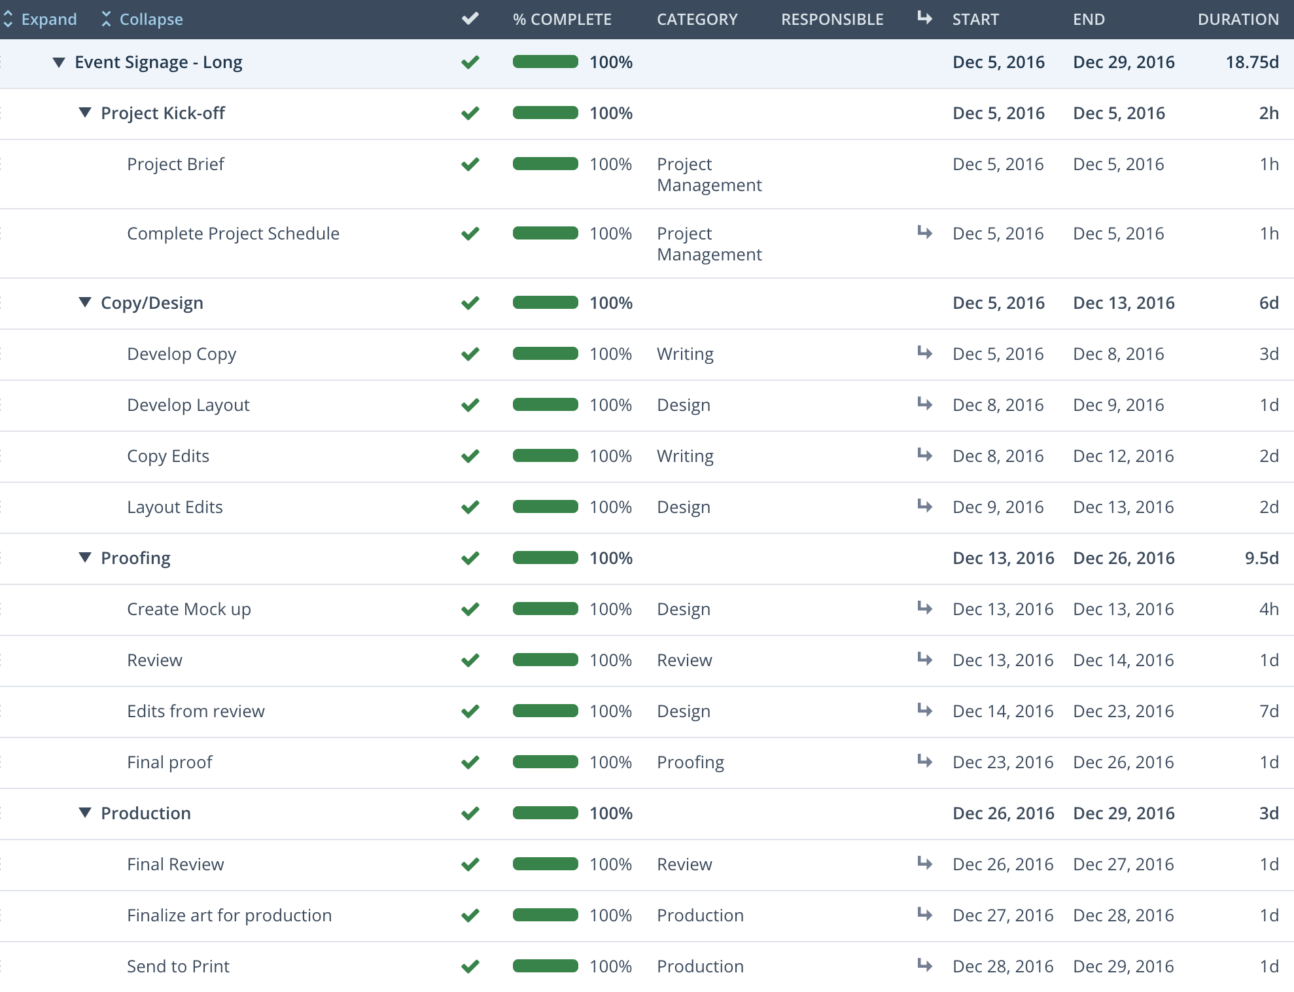
Task: Collapse the Copy/Design section triangle
Action: coord(85,302)
